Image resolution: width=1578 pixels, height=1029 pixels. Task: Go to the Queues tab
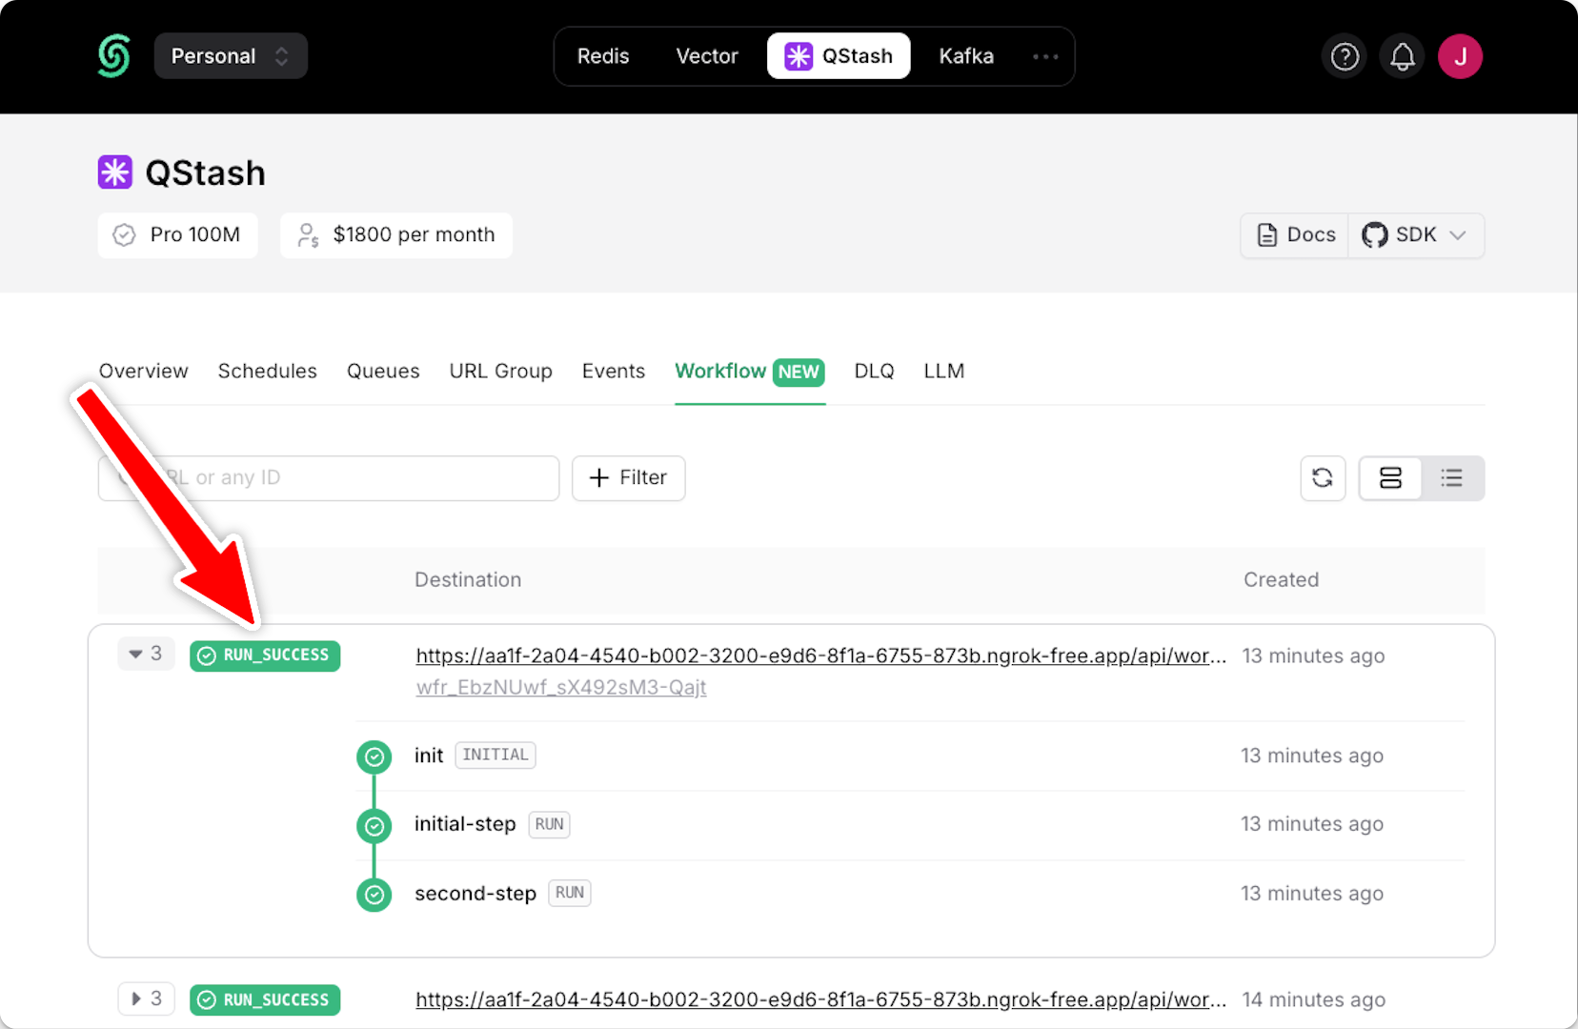coord(383,371)
